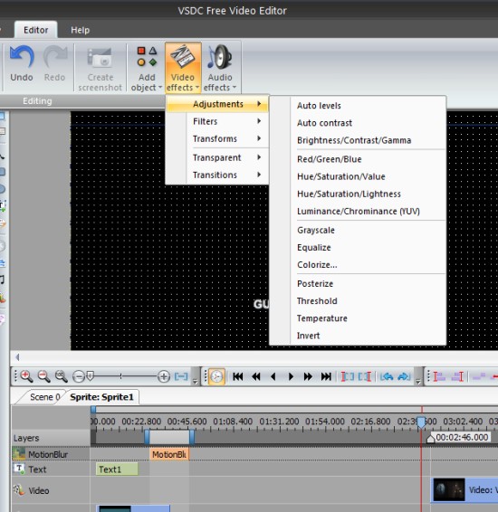This screenshot has height=512, width=498.
Task: Click the timeline zoom slider handle
Action: pos(91,375)
